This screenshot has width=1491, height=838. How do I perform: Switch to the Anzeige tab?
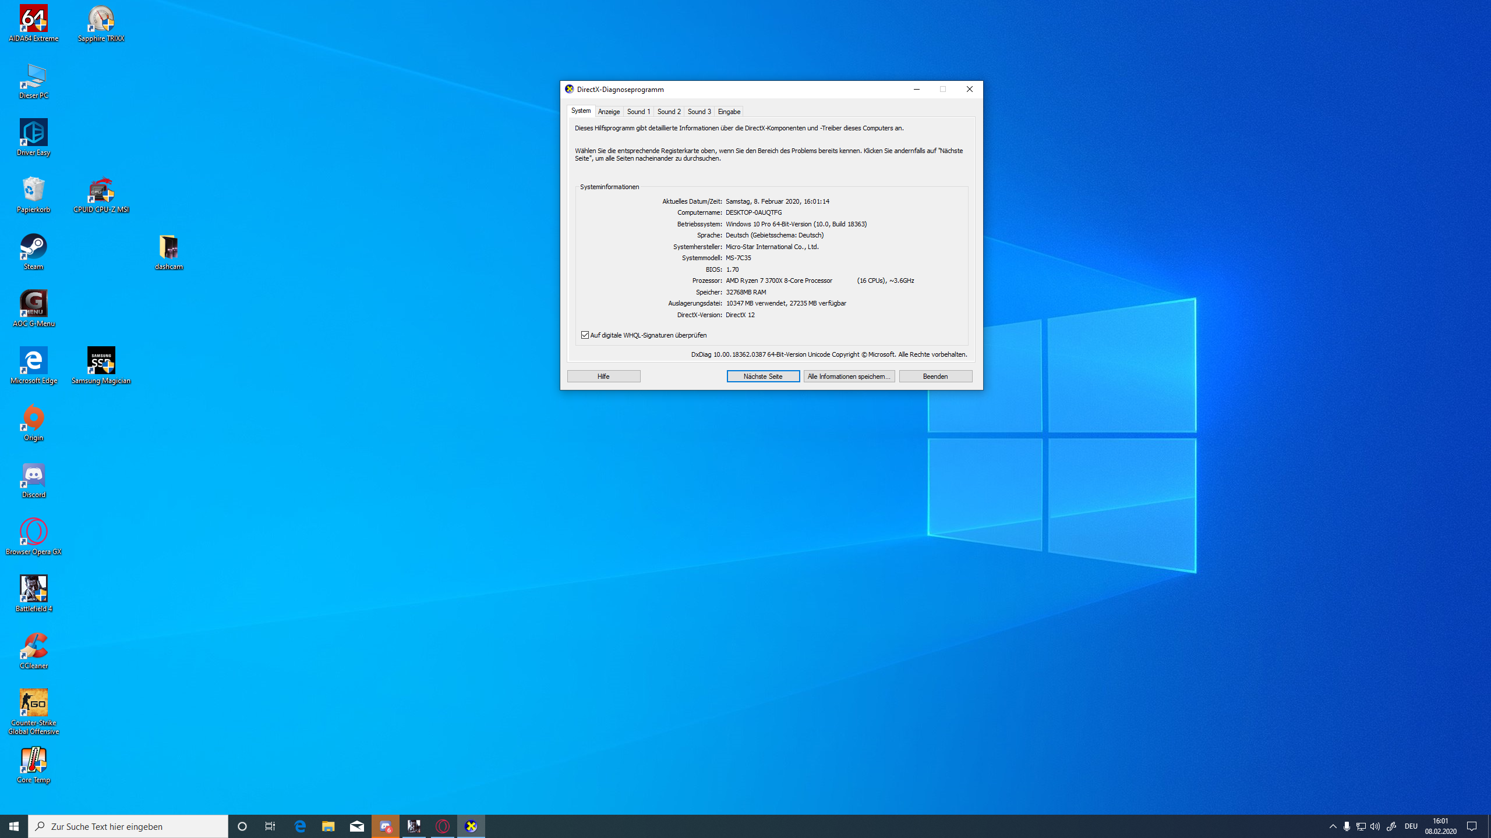click(x=609, y=112)
